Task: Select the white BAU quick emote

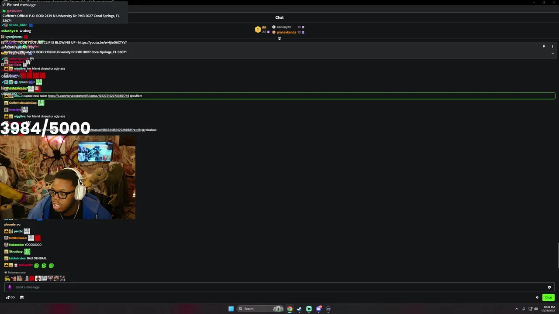Action: (44, 278)
